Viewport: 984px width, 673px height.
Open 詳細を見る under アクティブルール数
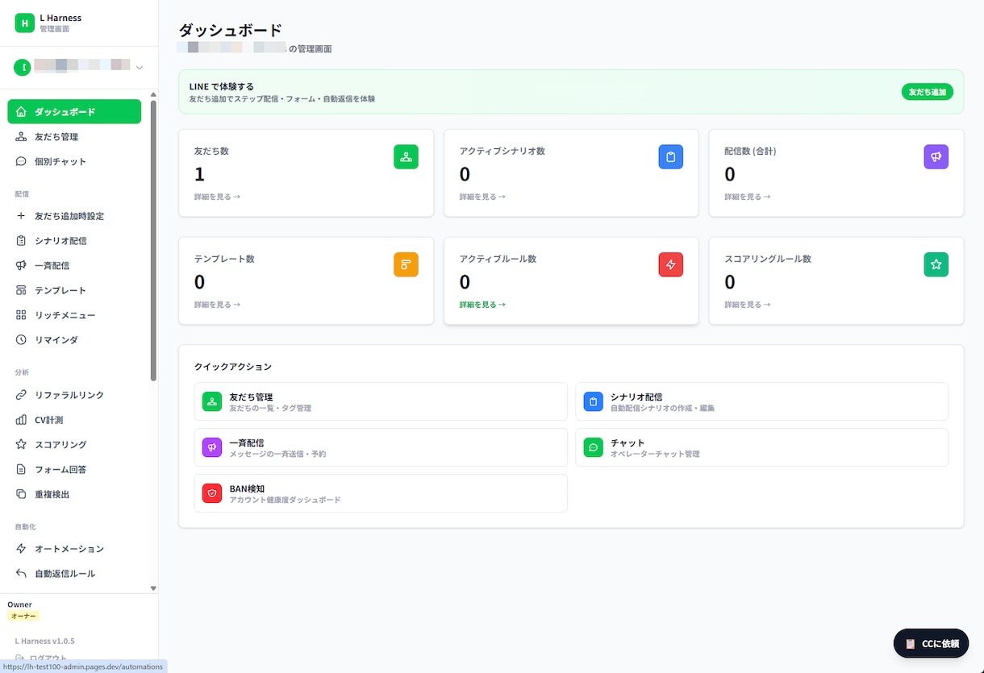[482, 305]
